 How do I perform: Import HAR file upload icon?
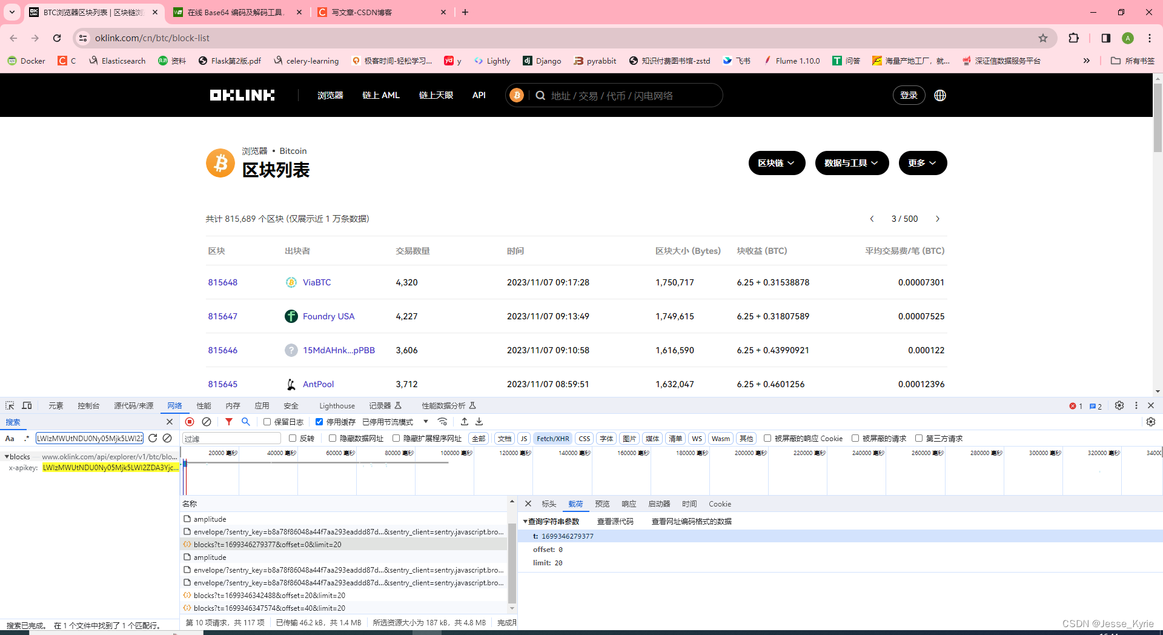465,422
